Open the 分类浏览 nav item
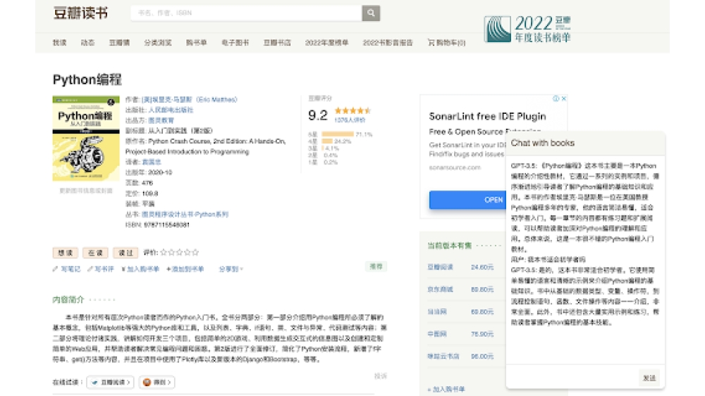 click(158, 43)
